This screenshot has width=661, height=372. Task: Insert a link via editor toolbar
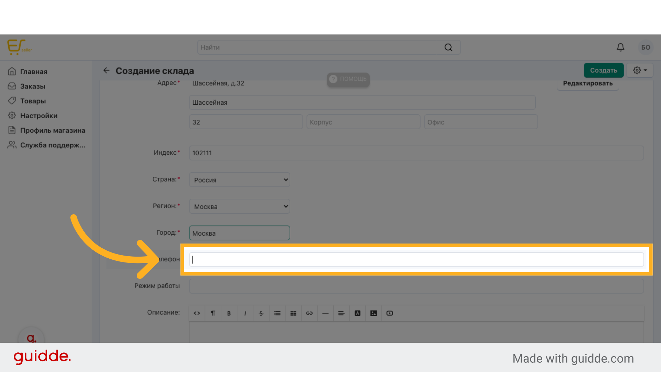click(309, 313)
